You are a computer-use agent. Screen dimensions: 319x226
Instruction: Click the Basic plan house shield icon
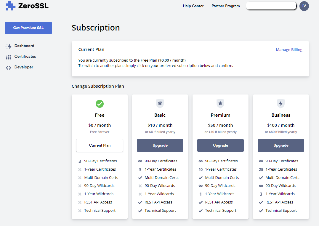click(160, 104)
